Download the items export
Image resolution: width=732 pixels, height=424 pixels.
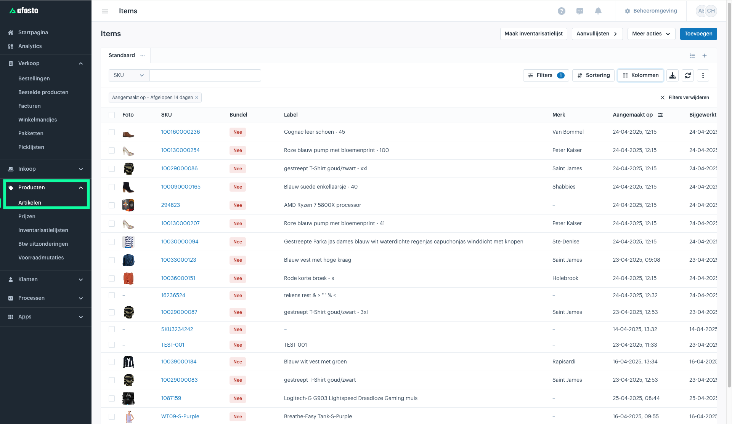coord(673,75)
